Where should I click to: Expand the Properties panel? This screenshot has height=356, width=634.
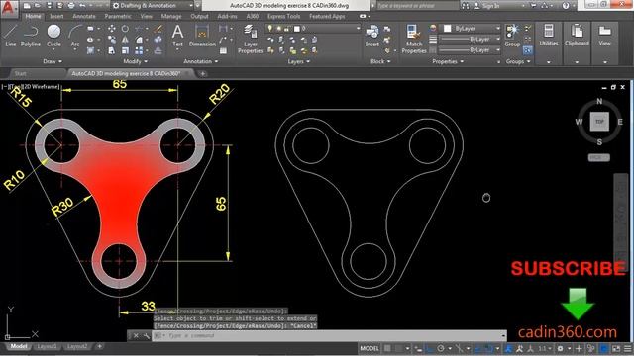[x=448, y=61]
